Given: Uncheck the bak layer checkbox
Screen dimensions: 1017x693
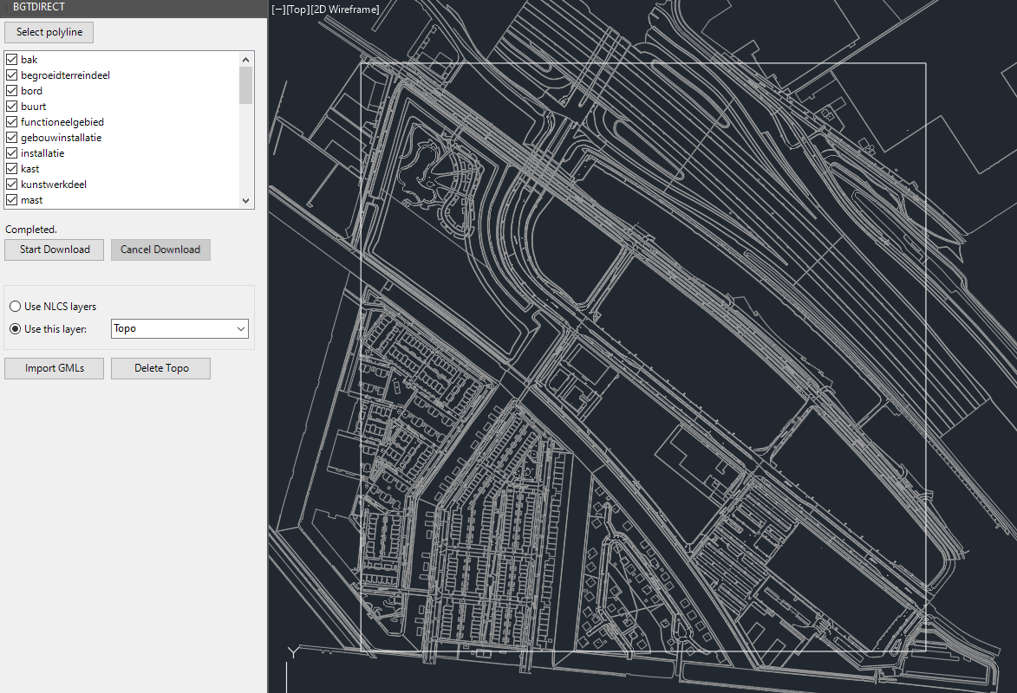Looking at the screenshot, I should (12, 60).
